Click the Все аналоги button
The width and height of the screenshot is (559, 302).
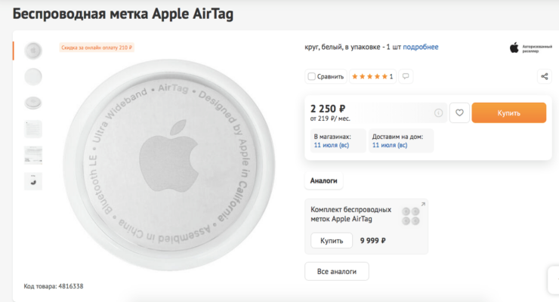click(336, 271)
